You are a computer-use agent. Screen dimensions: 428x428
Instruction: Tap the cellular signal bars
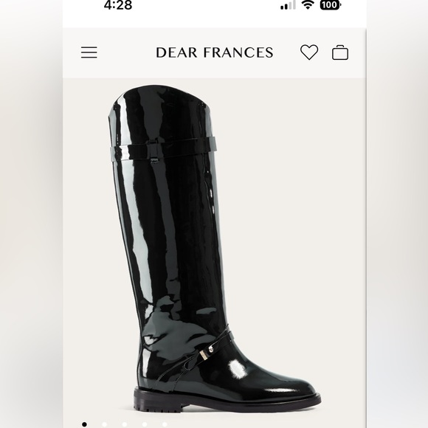(x=288, y=5)
